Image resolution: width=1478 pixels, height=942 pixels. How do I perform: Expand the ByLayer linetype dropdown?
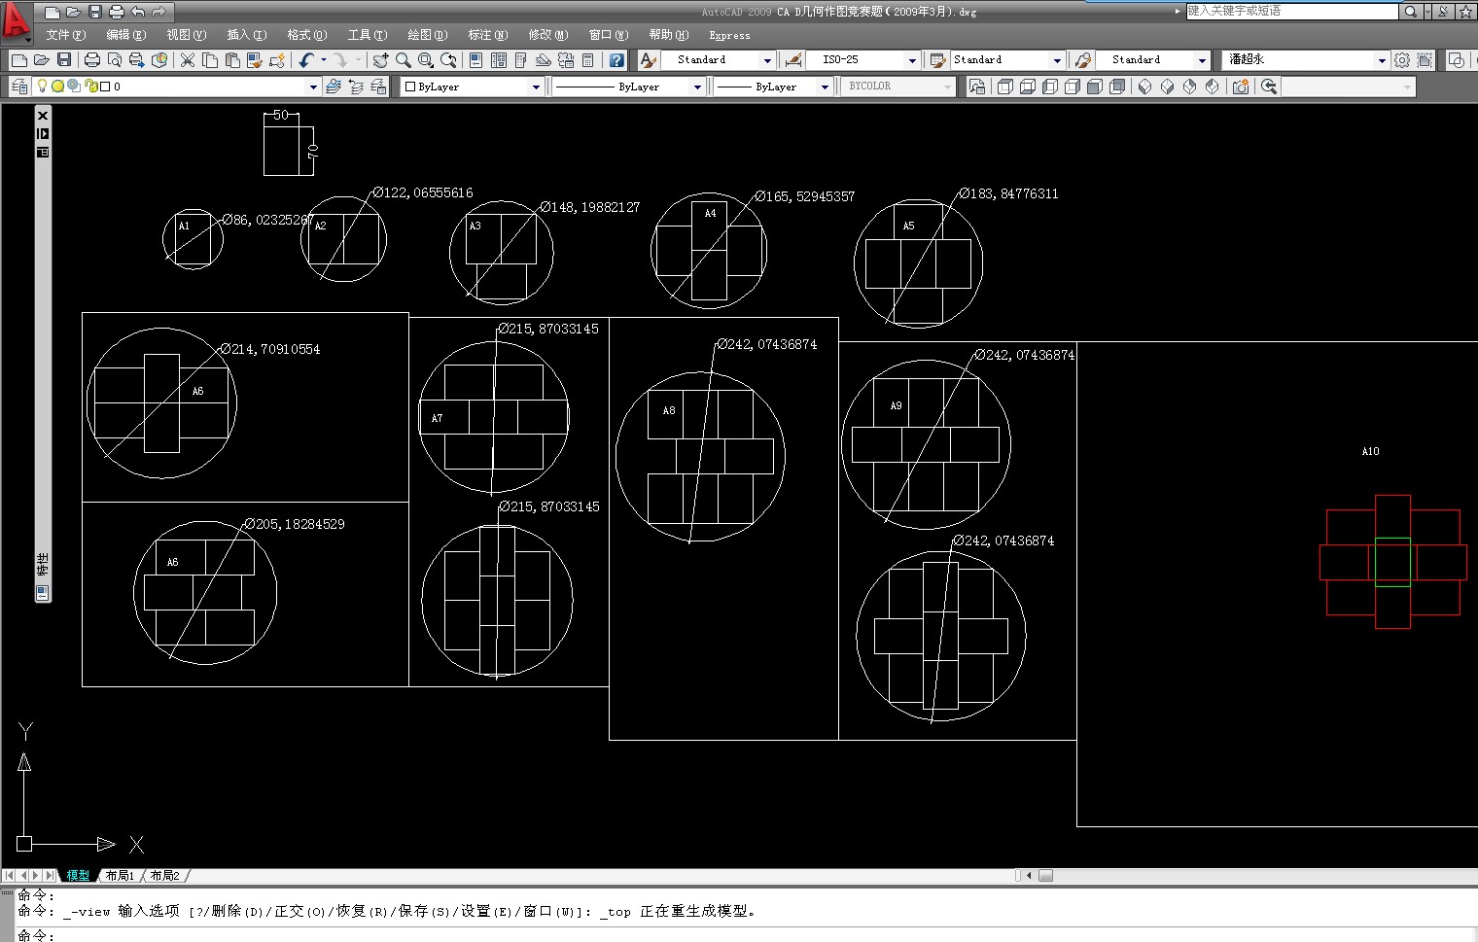pyautogui.click(x=697, y=87)
